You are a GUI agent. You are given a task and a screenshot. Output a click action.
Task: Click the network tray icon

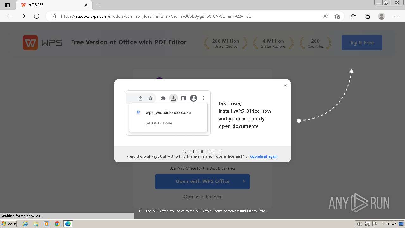tap(367, 224)
